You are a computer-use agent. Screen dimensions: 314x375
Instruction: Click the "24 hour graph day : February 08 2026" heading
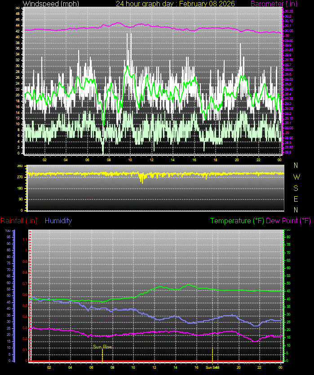coord(175,4)
